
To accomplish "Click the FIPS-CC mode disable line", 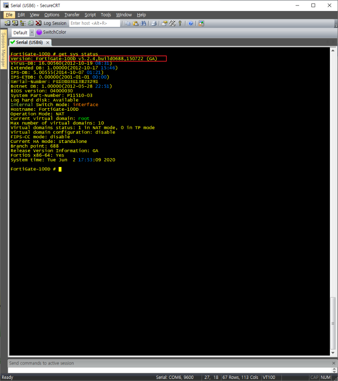I will tap(40, 137).
